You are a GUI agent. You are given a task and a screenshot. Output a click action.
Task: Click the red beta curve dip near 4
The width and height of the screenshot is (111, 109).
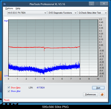(44, 49)
